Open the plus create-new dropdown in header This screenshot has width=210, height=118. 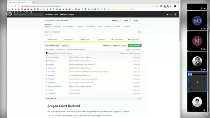click(171, 14)
